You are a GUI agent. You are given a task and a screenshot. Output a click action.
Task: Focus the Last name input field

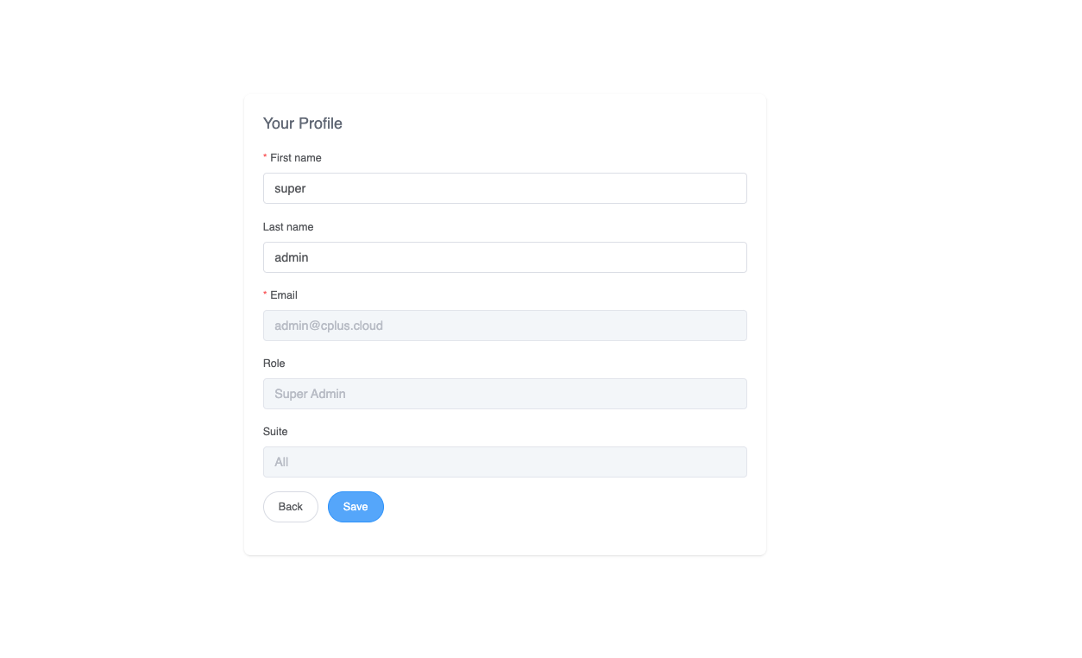click(505, 257)
